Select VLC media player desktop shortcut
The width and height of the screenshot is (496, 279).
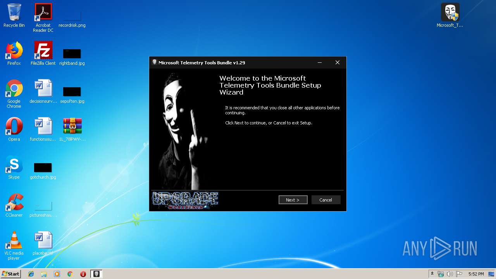[x=14, y=246]
